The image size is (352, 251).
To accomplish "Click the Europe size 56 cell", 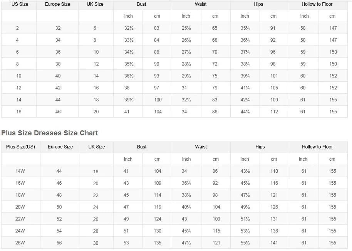I will pos(59,243).
